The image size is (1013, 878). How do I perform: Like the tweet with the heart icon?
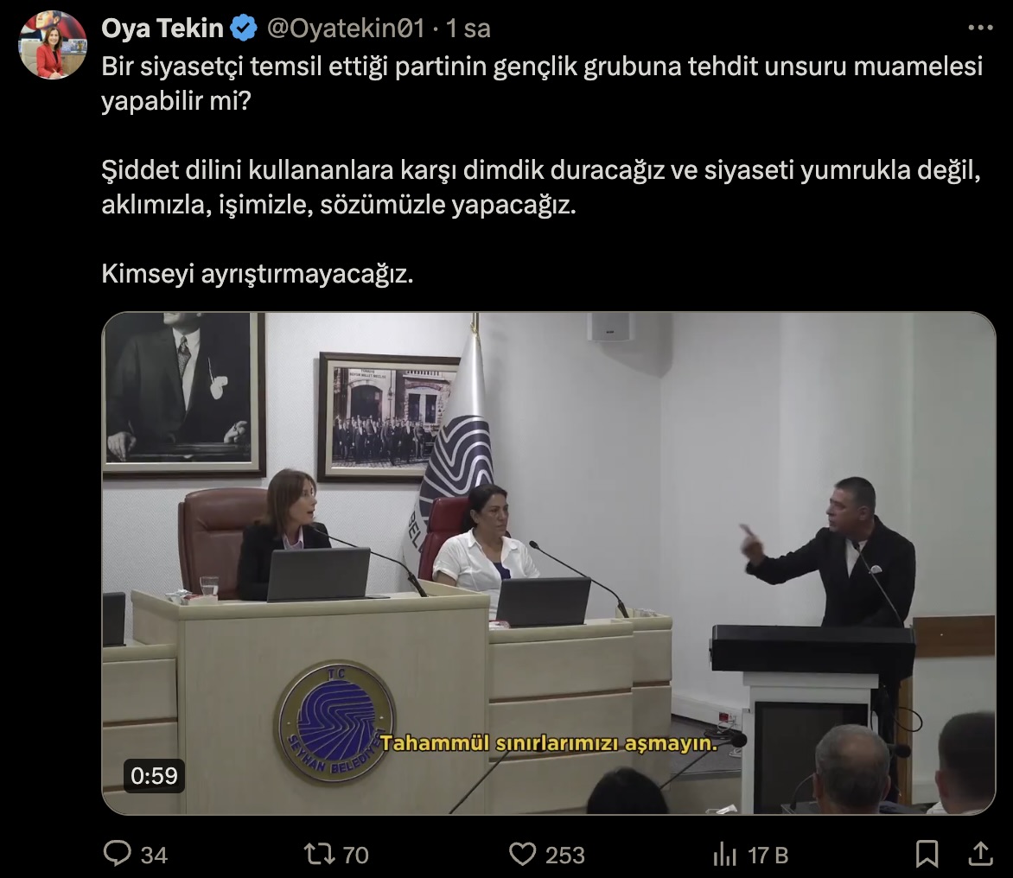tap(522, 854)
